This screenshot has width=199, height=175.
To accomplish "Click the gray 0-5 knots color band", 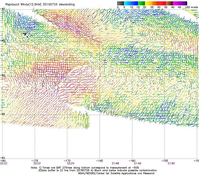I will pyautogui.click(x=120, y=3).
